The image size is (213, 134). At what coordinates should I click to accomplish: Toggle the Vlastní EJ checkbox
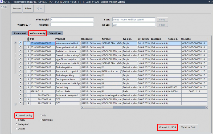click(30, 25)
